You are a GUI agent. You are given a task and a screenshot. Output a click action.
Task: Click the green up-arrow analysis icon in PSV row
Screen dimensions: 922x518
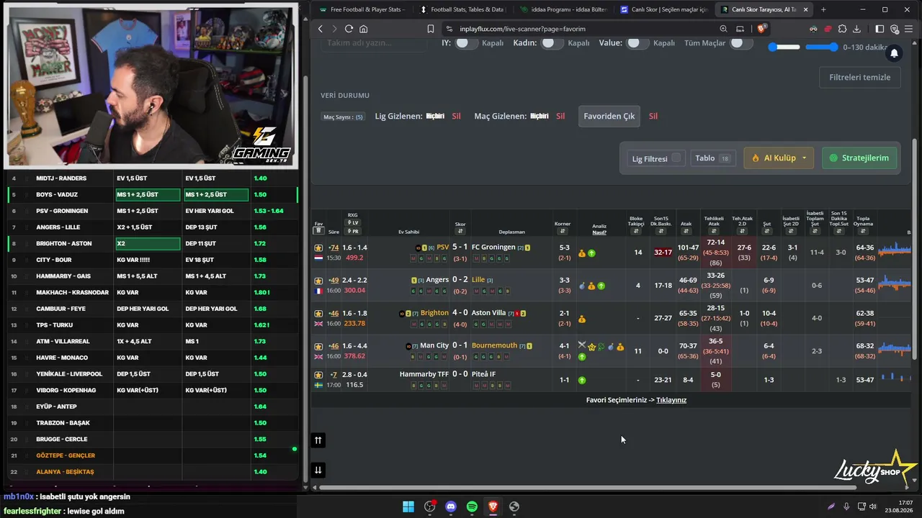click(591, 253)
